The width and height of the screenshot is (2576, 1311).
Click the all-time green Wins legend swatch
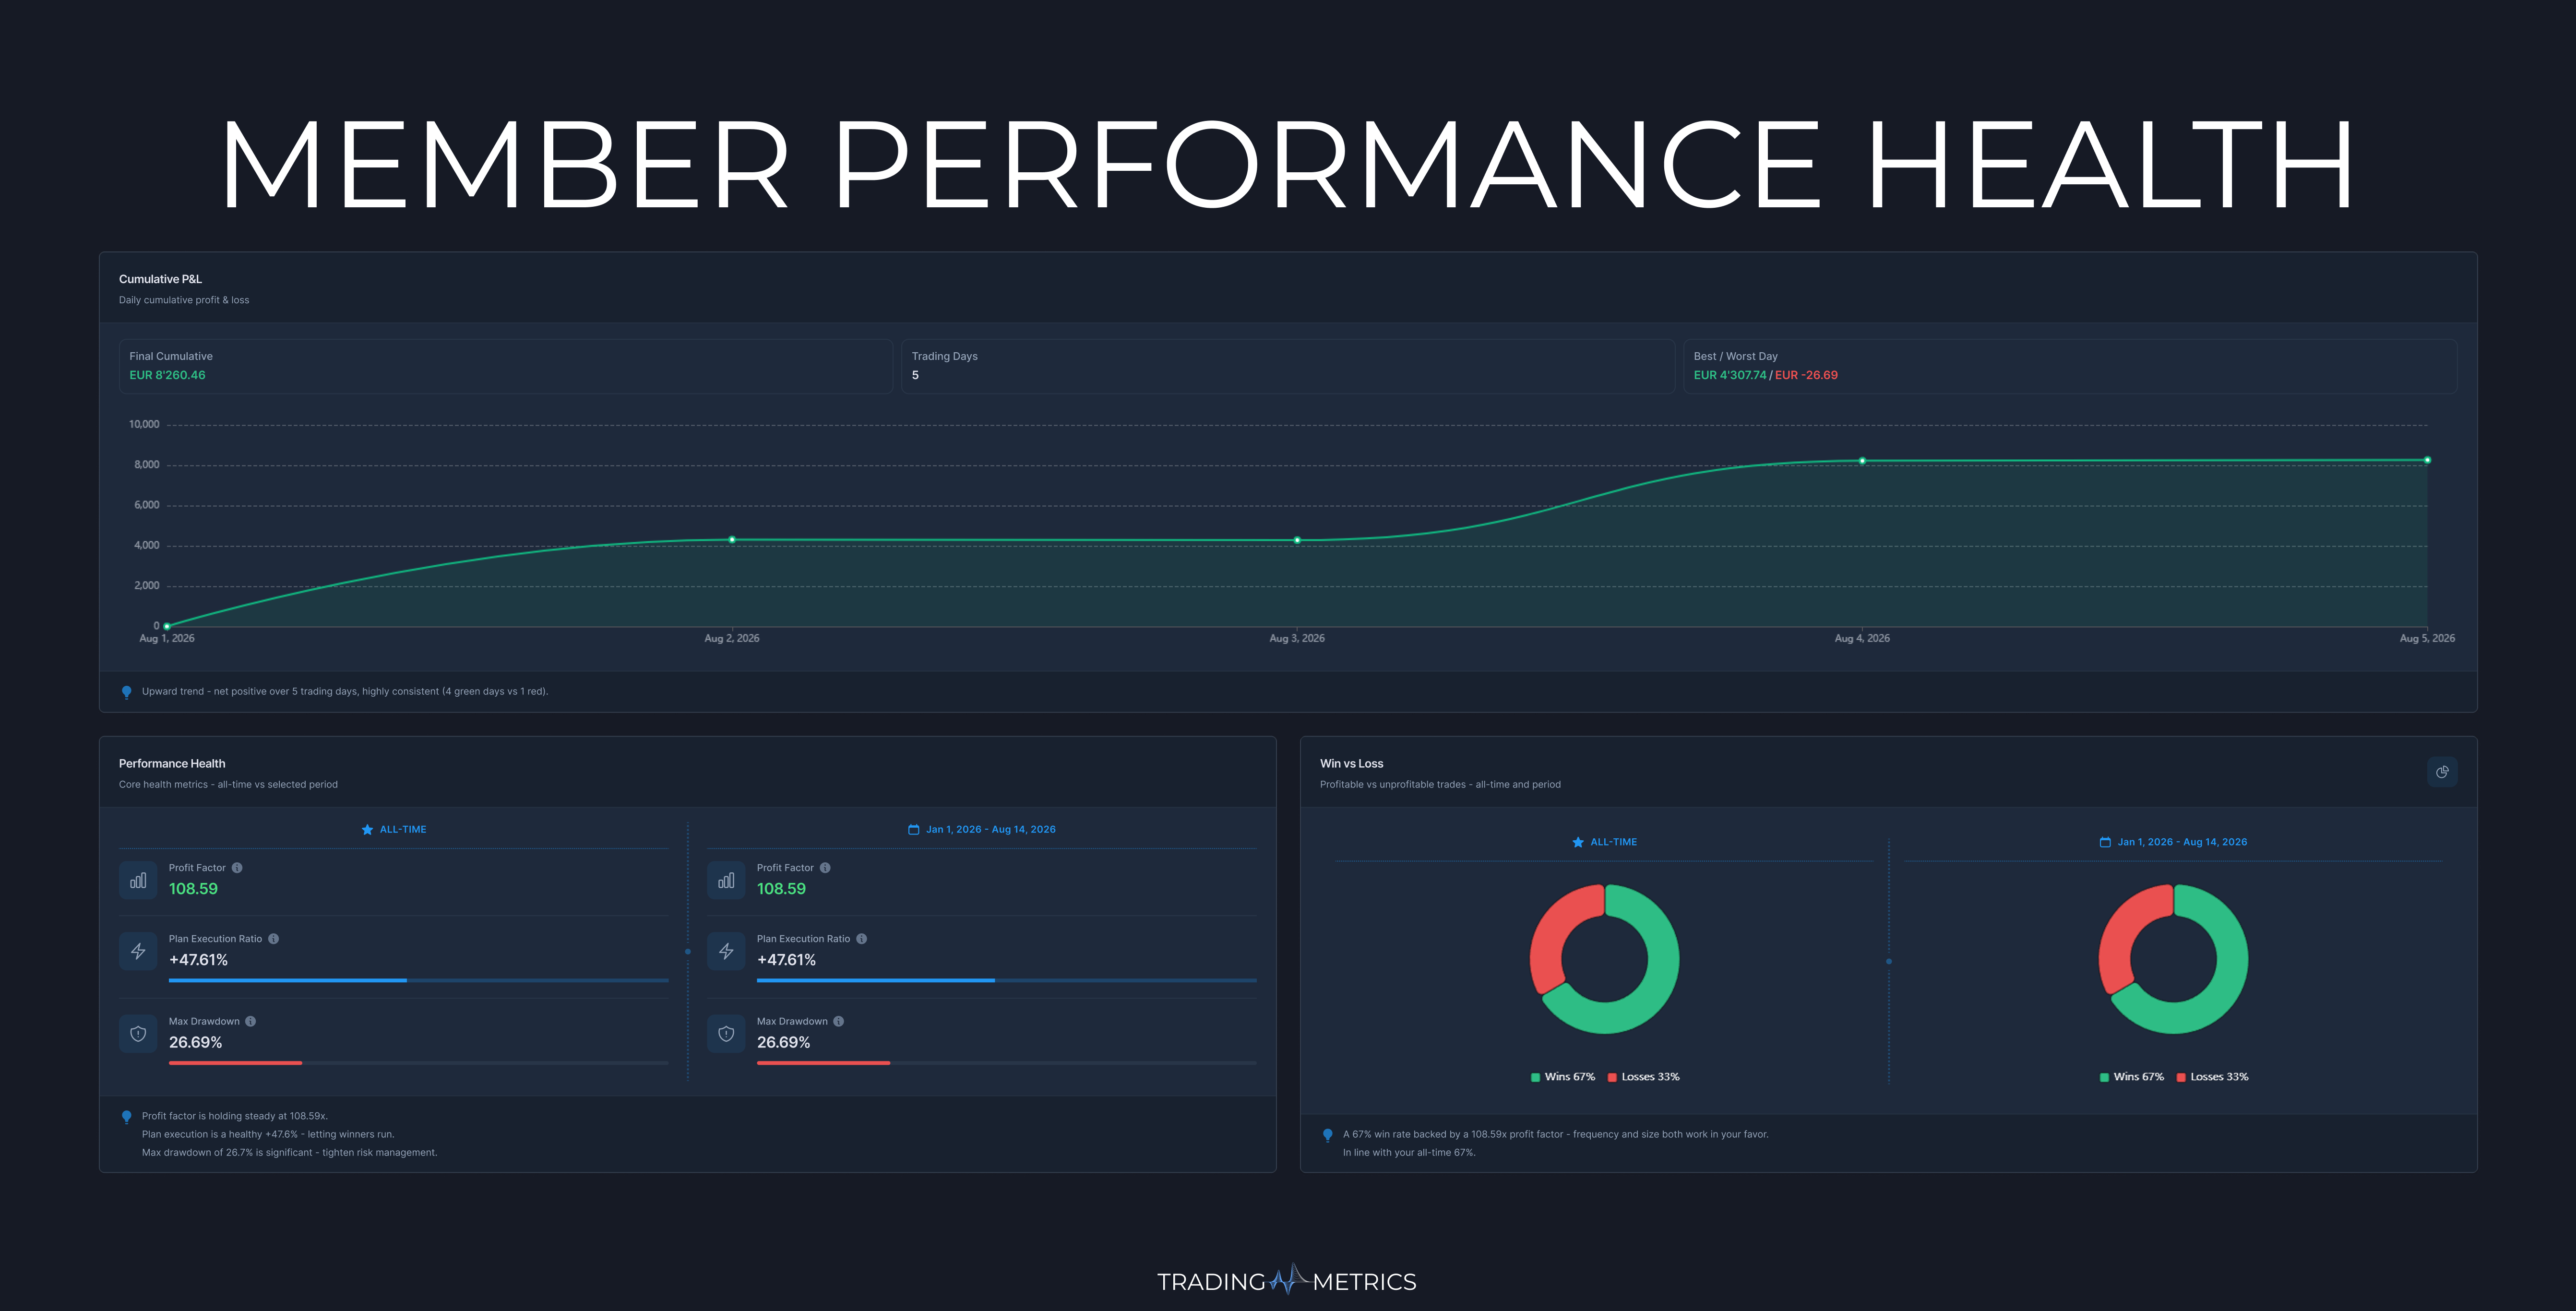pos(1535,1077)
